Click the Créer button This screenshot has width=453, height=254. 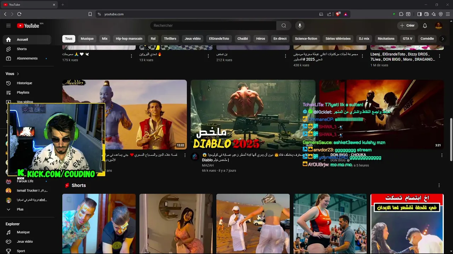pos(407,25)
